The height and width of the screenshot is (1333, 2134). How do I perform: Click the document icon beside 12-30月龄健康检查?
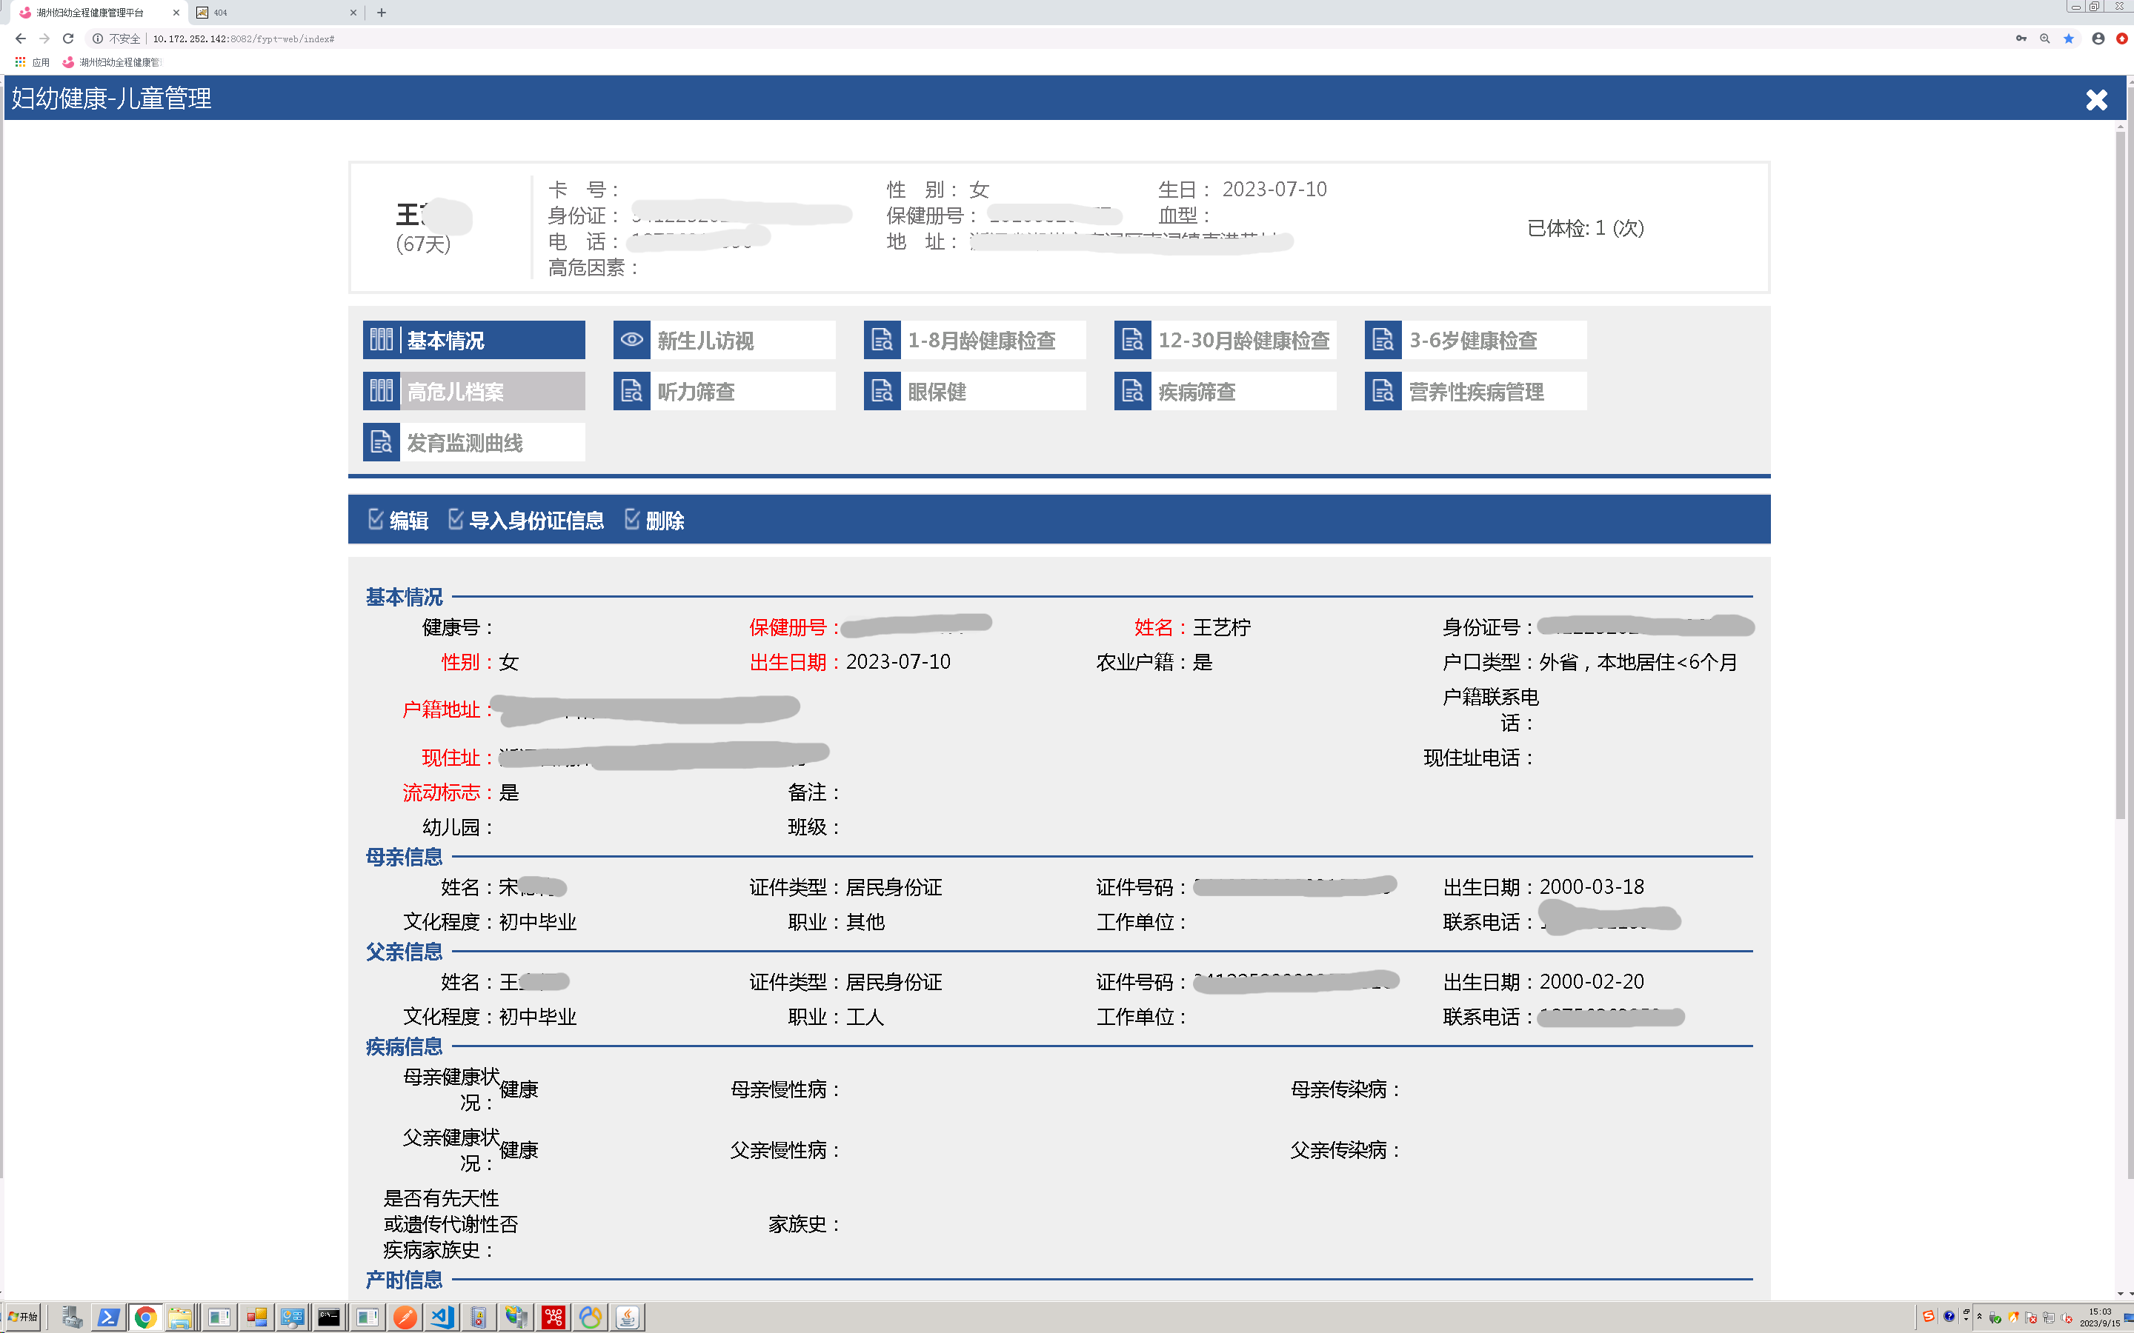pos(1132,339)
